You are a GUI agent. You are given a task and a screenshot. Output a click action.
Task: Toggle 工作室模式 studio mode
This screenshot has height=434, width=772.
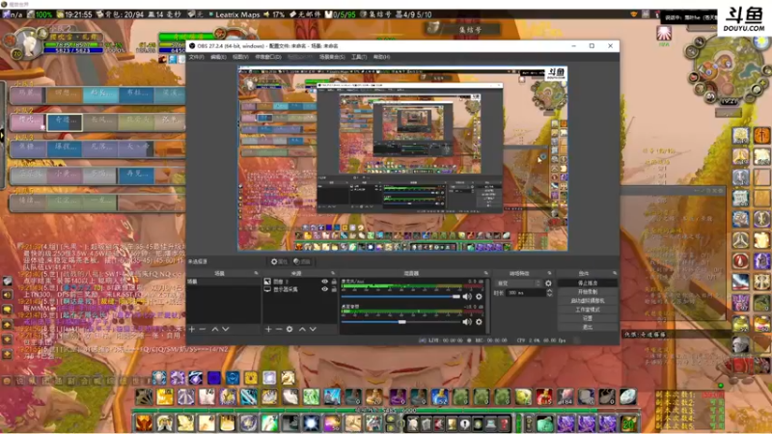[x=588, y=310]
